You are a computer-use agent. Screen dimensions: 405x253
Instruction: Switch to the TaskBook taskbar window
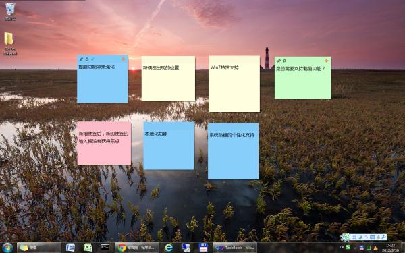tap(235, 248)
